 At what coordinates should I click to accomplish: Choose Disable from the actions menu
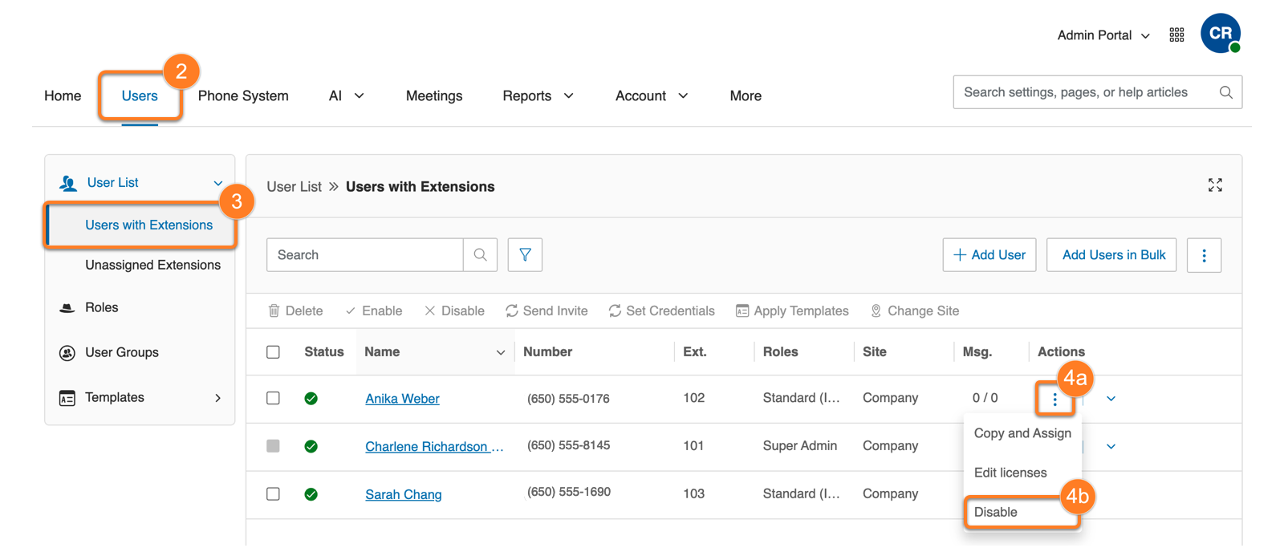(996, 513)
